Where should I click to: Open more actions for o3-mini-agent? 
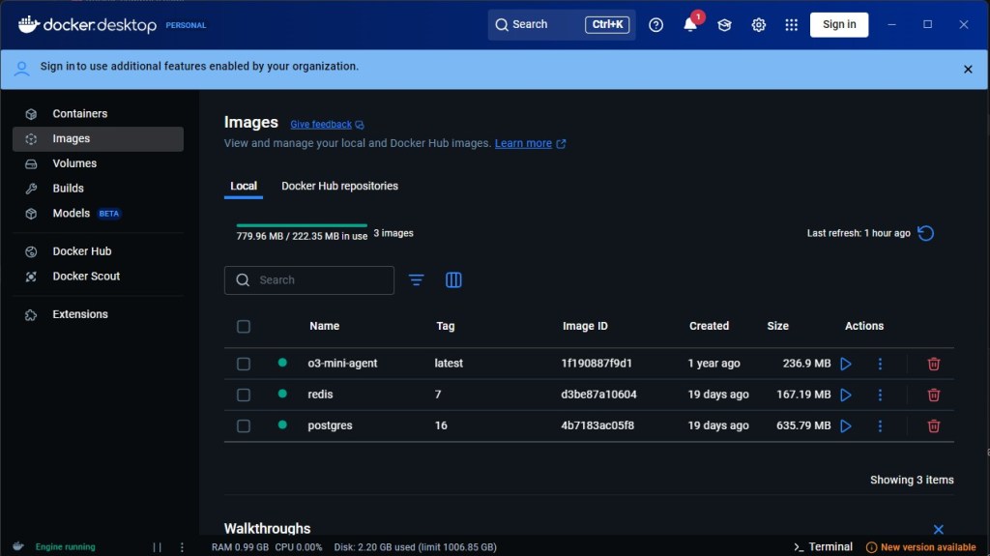pos(880,364)
